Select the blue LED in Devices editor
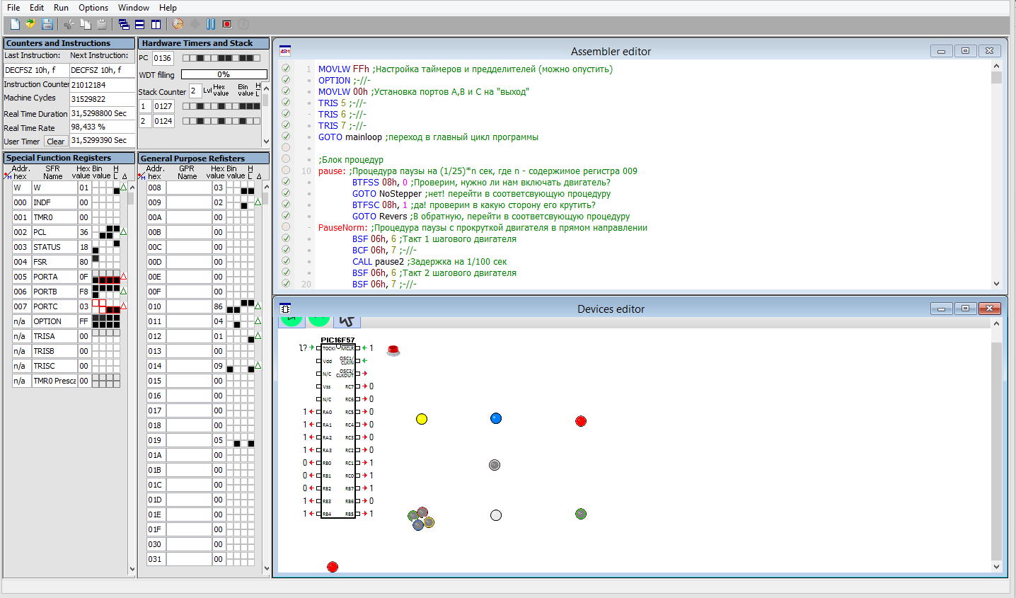 (x=496, y=418)
